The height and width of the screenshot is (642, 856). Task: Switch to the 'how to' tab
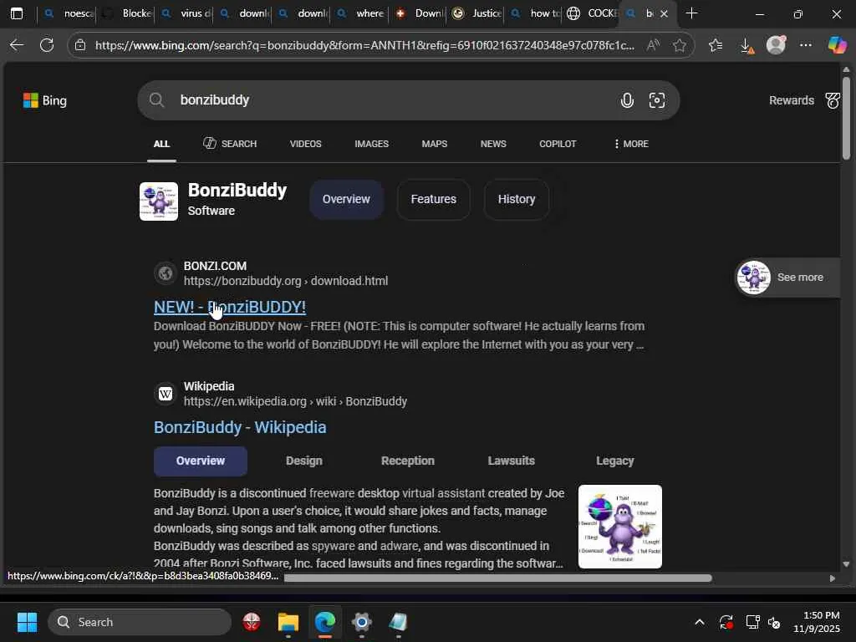535,13
